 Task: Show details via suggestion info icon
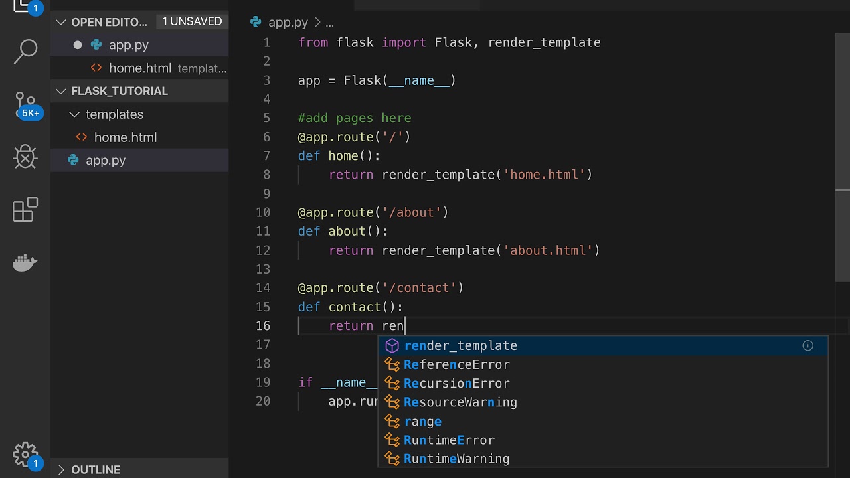(x=807, y=345)
